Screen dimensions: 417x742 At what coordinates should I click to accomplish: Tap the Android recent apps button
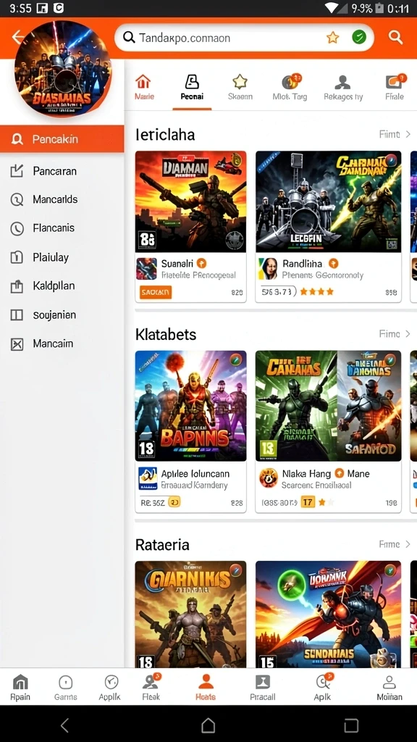pyautogui.click(x=351, y=725)
